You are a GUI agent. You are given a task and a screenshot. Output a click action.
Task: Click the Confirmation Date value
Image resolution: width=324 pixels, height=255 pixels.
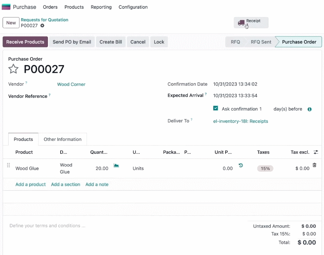point(235,84)
